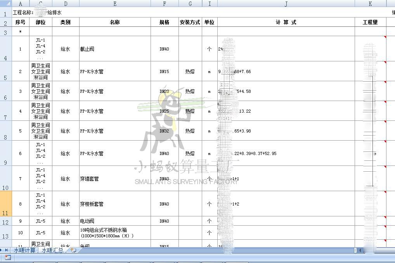Image resolution: width=395 pixels, height=263 pixels.
Task: Select the DN32 specification cell
Action: coord(165,131)
